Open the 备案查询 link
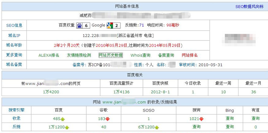 pos(166,55)
